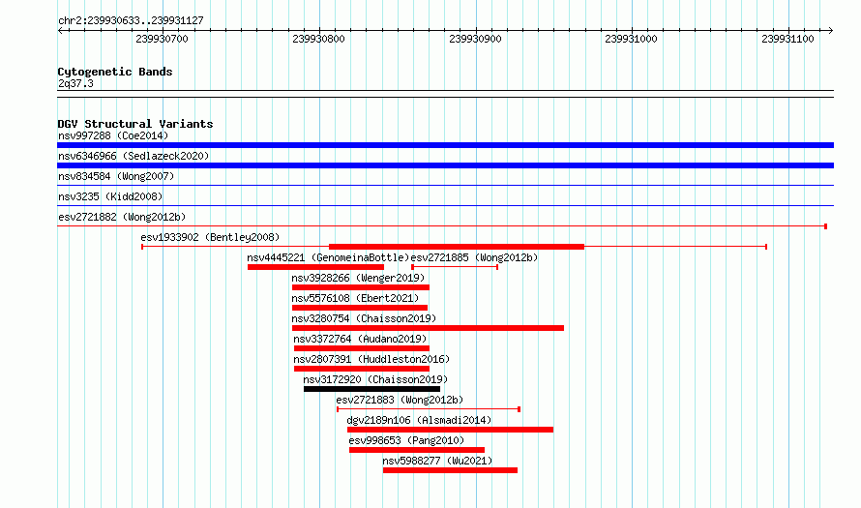Viewport: 861px width, 508px height.
Task: Click the Cytogenetic Bands track heading
Action: click(x=115, y=72)
